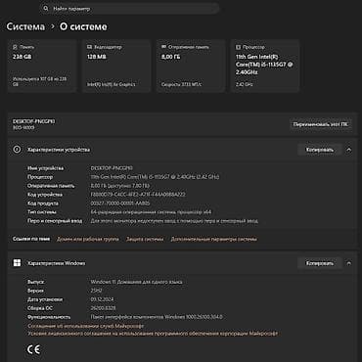
Task: Click the search magnifier icon
Action: 46,9
